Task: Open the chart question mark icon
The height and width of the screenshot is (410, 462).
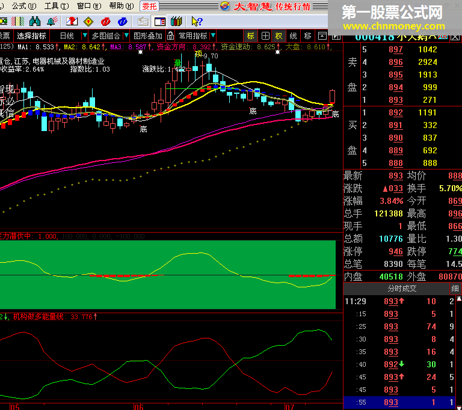Action: pyautogui.click(x=72, y=21)
